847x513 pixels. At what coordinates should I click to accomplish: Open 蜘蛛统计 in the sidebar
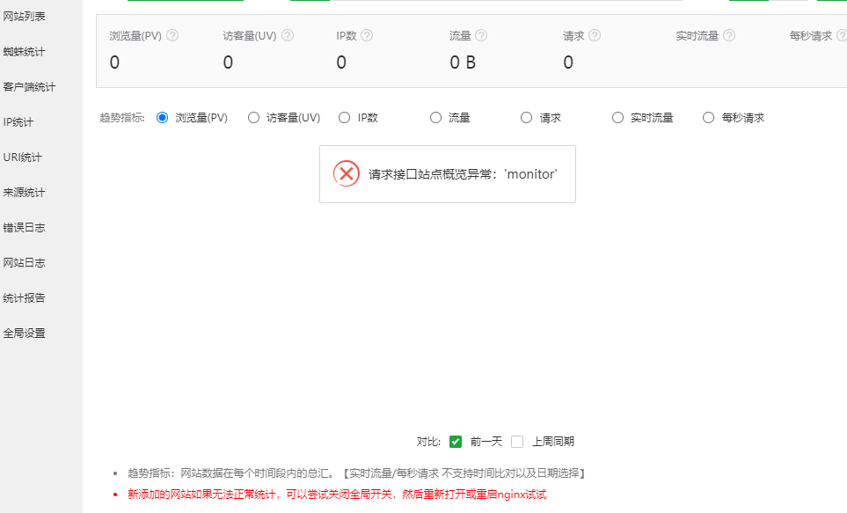25,52
